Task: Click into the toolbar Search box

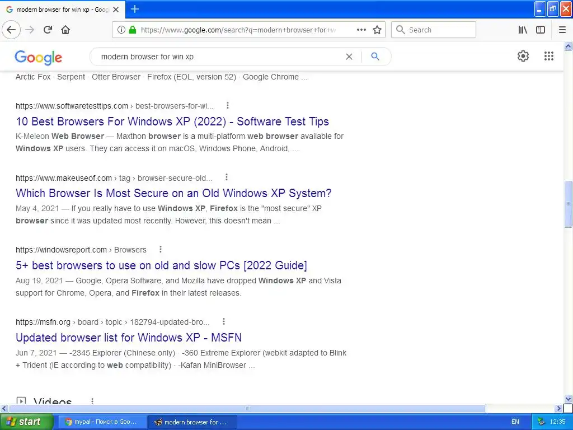Action: (434, 30)
